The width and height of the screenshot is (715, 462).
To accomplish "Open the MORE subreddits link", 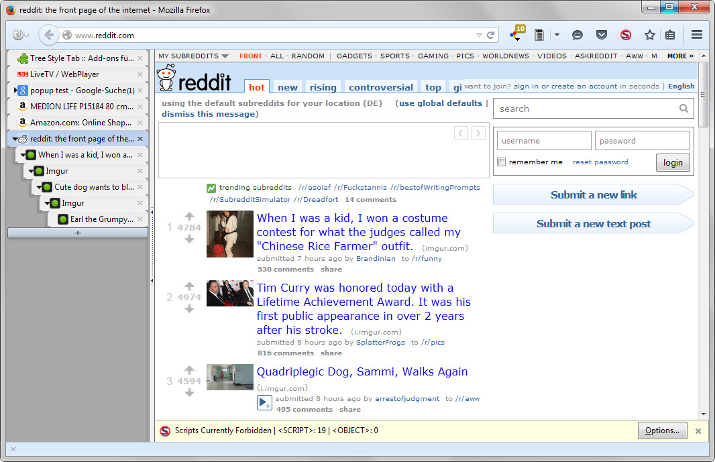I will coord(680,56).
